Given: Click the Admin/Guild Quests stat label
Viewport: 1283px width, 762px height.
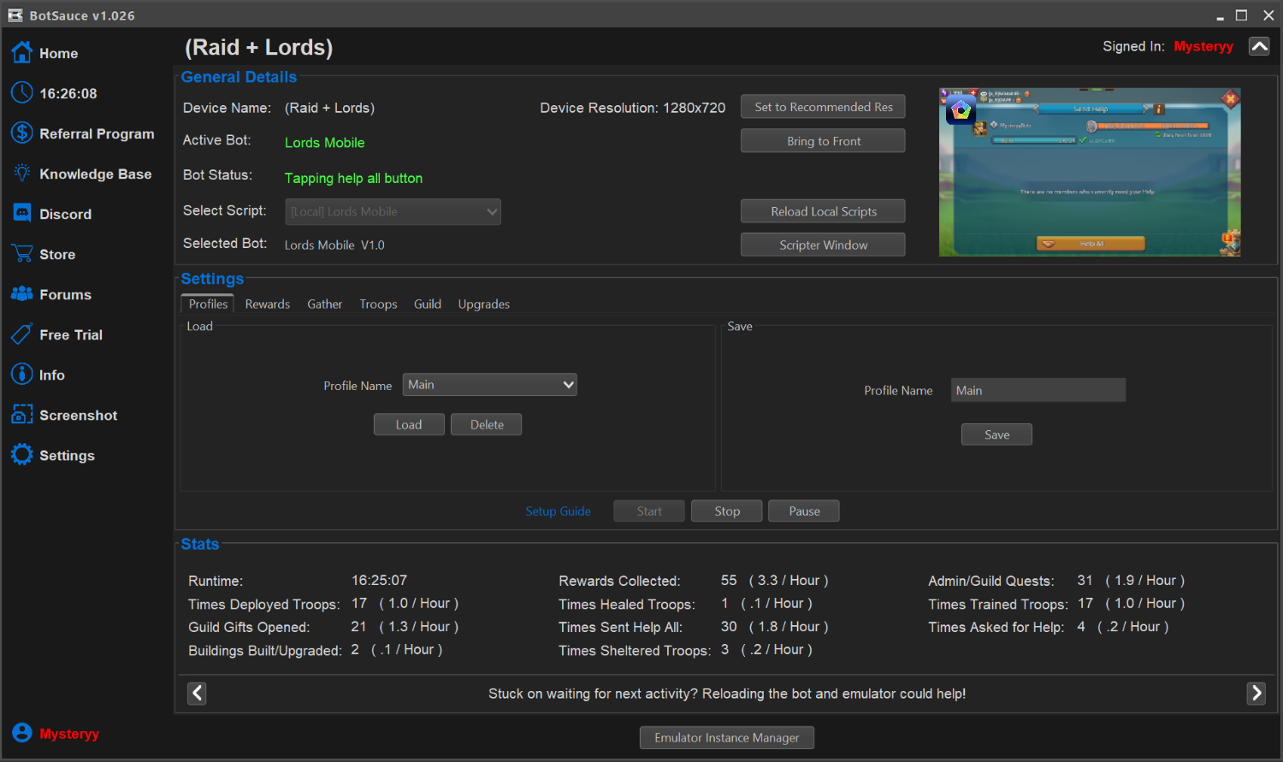Looking at the screenshot, I should point(990,581).
